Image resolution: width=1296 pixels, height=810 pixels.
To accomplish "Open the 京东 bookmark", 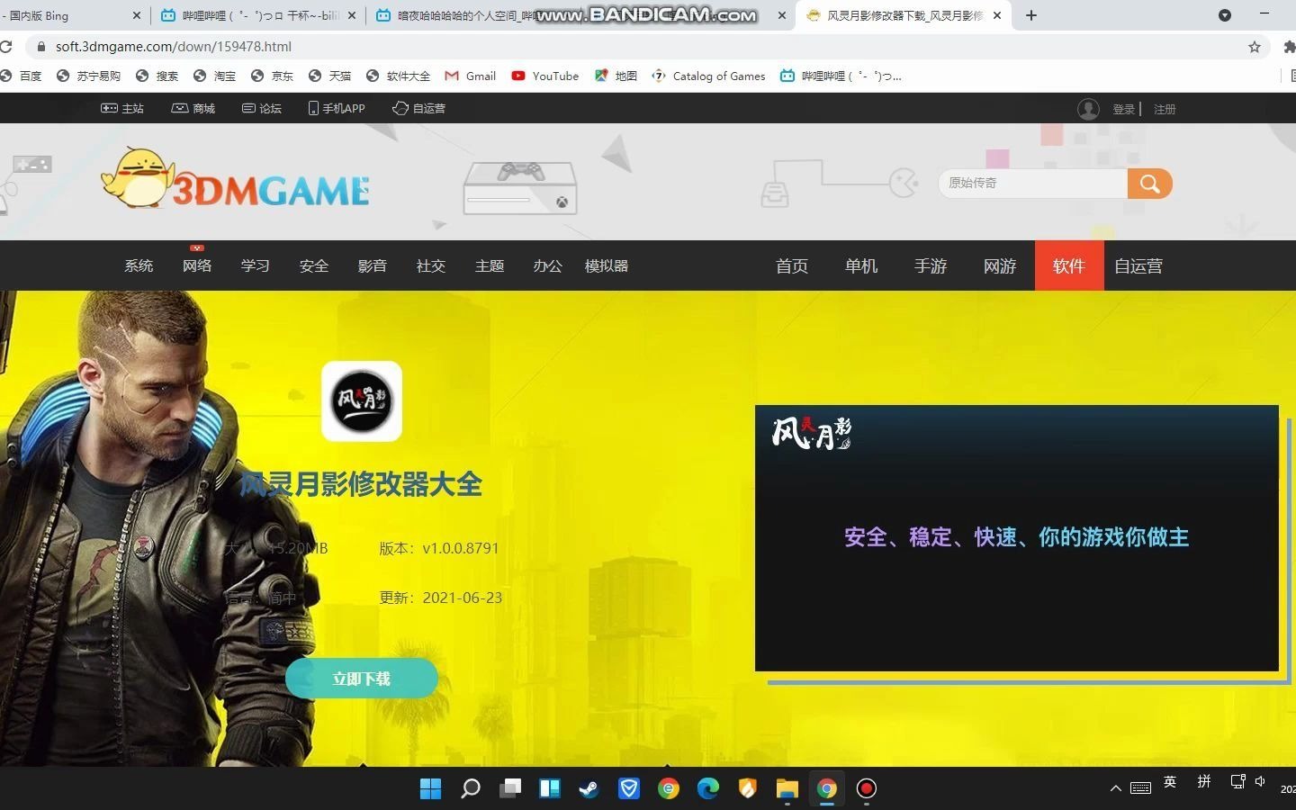I will [272, 76].
